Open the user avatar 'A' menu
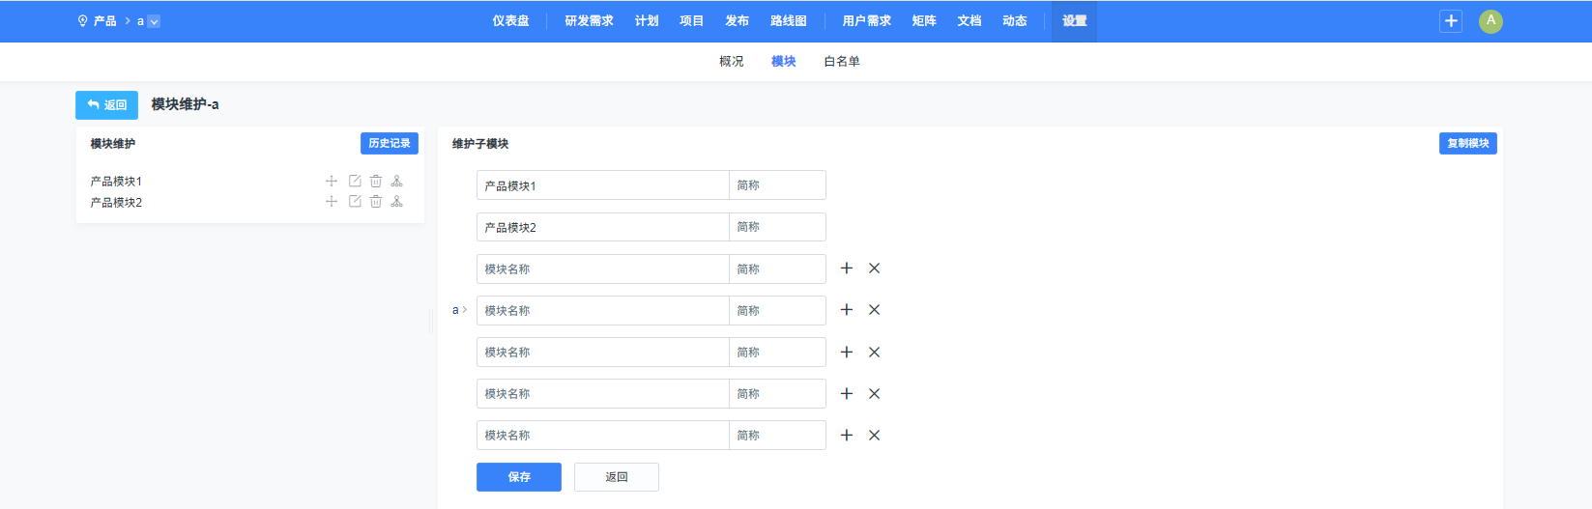The image size is (1592, 509). pyautogui.click(x=1491, y=21)
